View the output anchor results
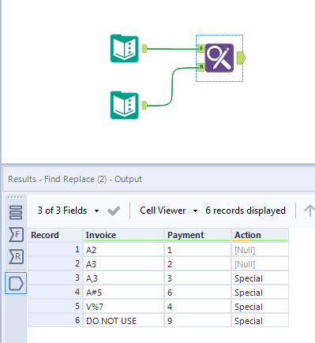 [x=16, y=283]
